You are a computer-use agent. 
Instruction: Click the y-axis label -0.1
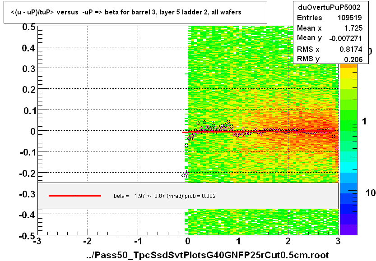click(x=28, y=152)
